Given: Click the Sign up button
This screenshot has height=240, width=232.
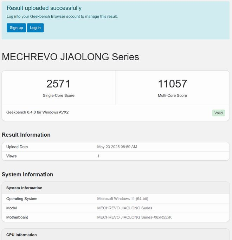Looking at the screenshot, I should coord(16,28).
